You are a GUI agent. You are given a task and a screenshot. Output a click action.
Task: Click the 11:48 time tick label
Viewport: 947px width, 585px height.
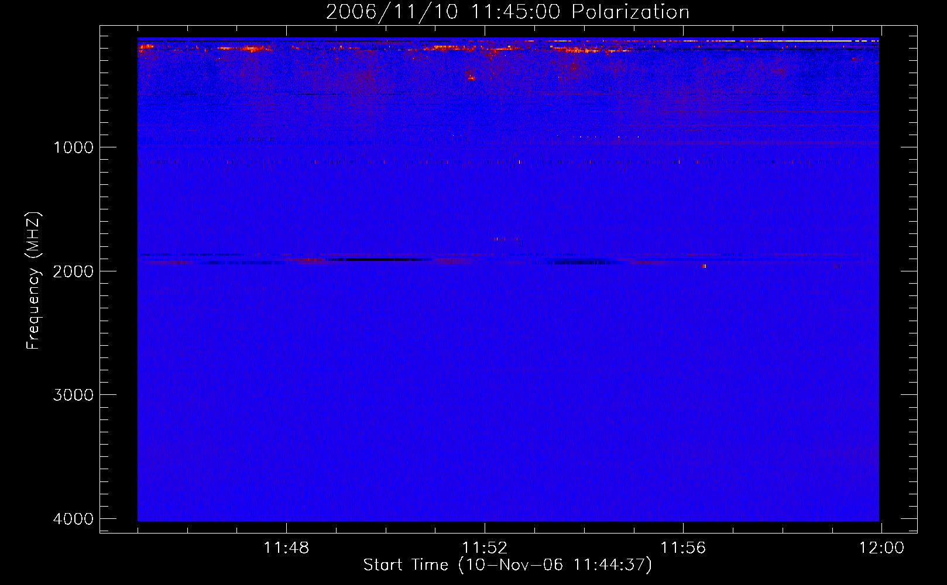[286, 548]
